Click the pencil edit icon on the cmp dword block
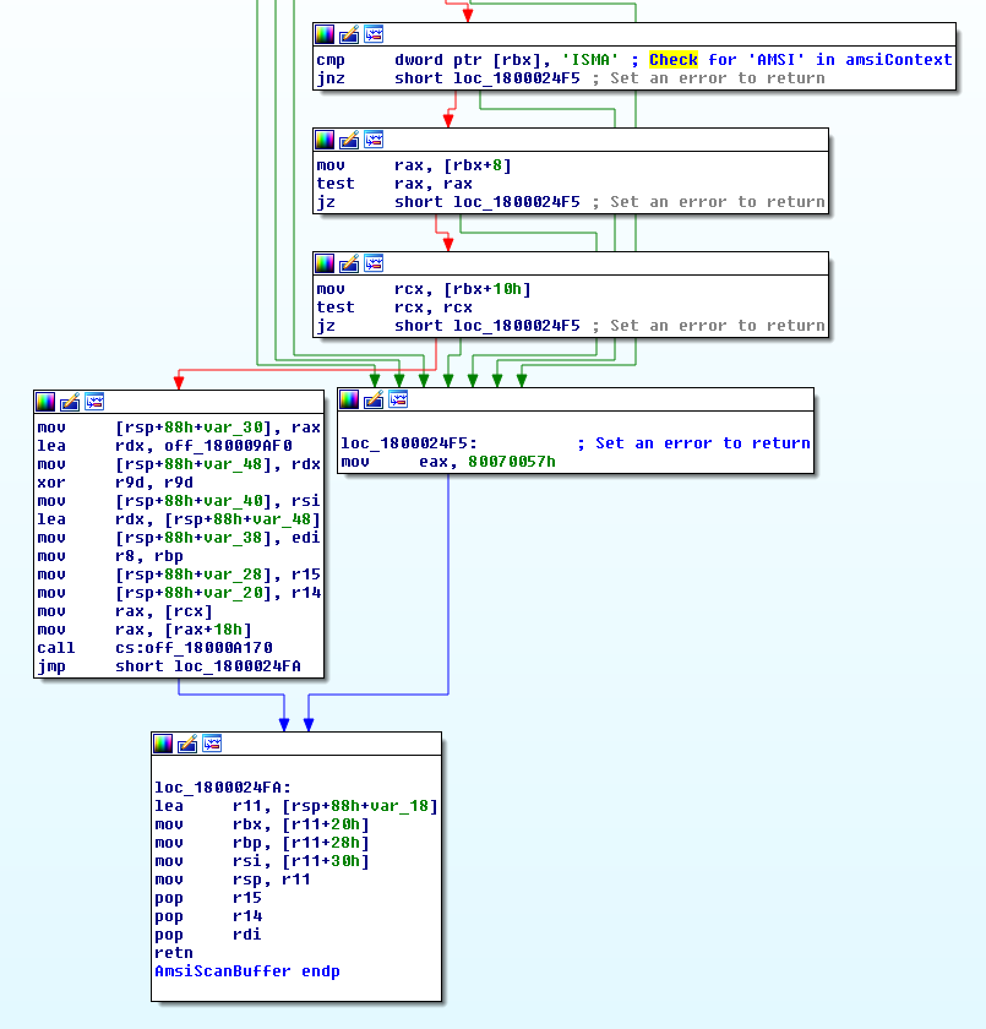This screenshot has width=986, height=1029. pos(349,34)
